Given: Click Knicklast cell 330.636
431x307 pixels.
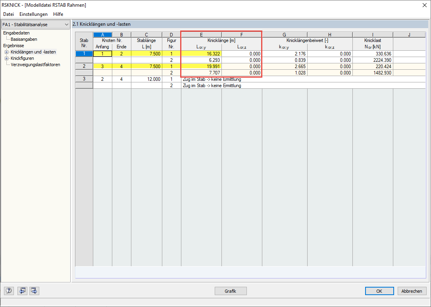Looking at the screenshot, I should [373, 54].
